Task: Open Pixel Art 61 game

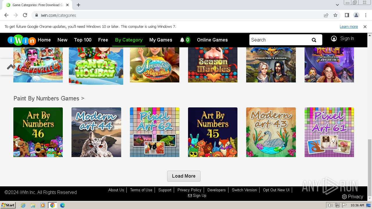Action: 329,132
